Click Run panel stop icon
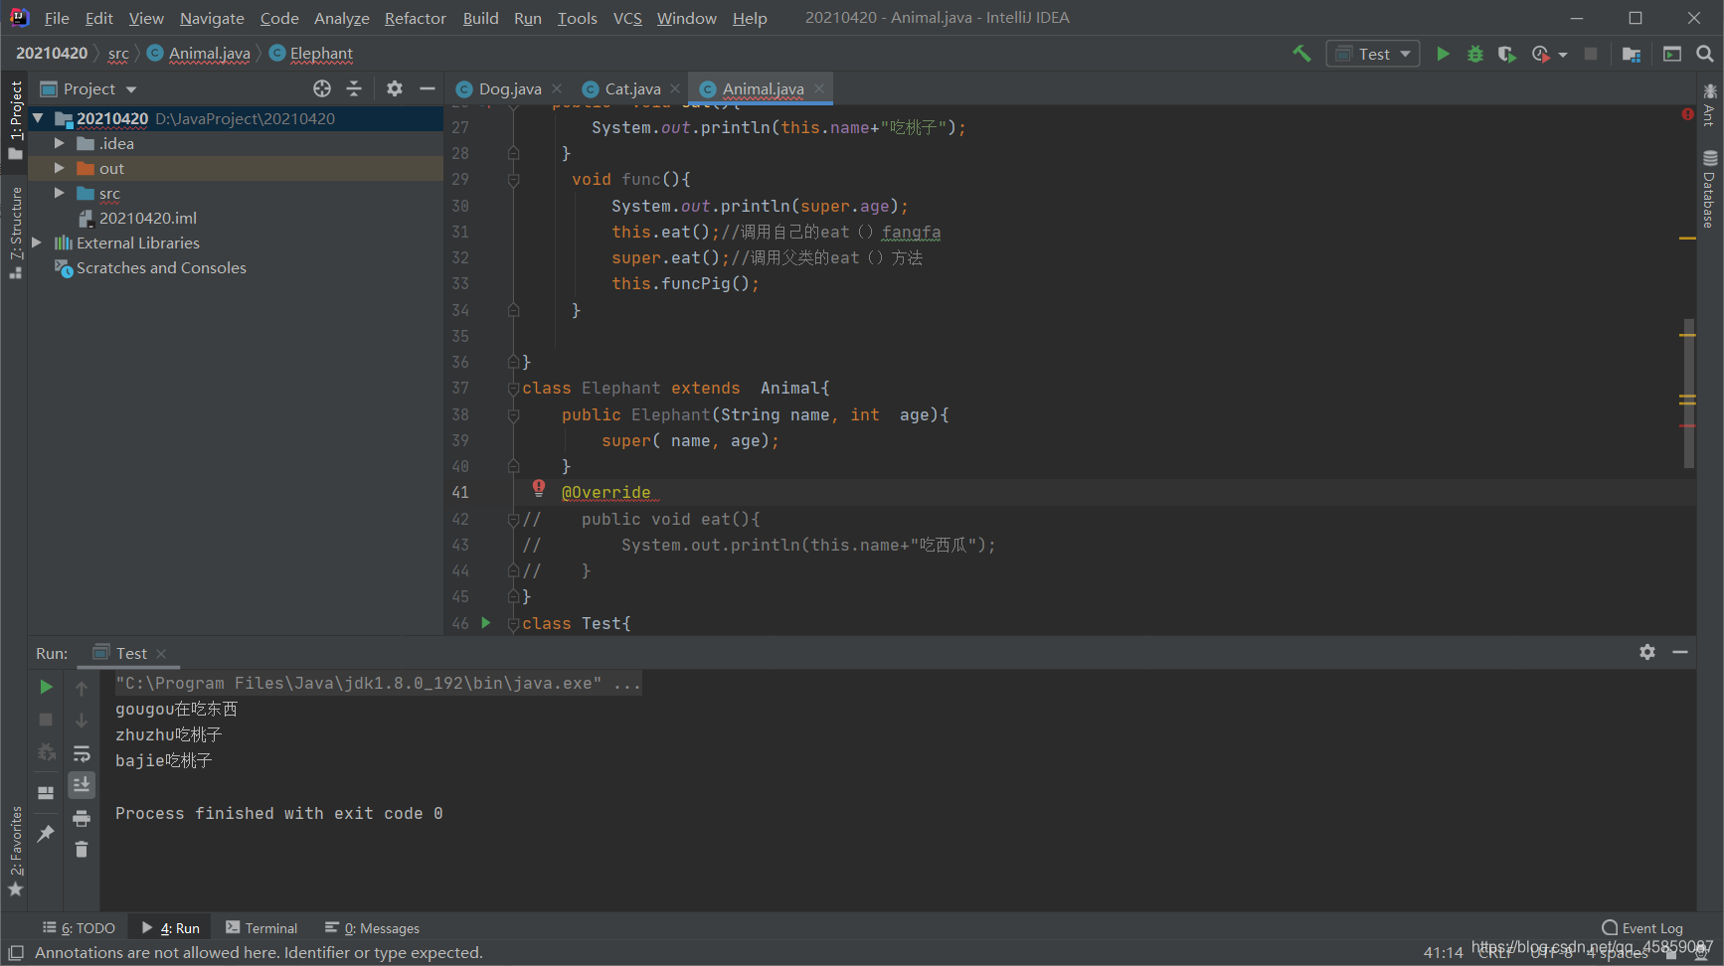The image size is (1724, 966). click(x=46, y=720)
